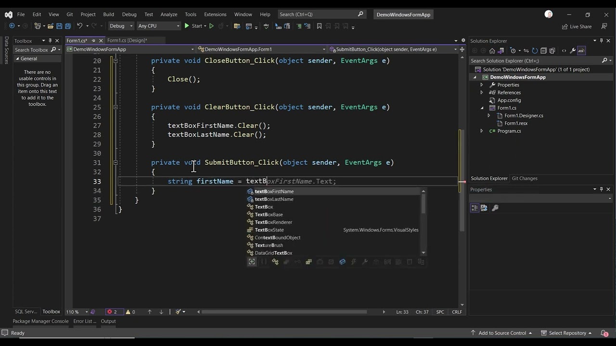The width and height of the screenshot is (616, 346).
Task: Click the user account avatar
Action: tap(549, 14)
